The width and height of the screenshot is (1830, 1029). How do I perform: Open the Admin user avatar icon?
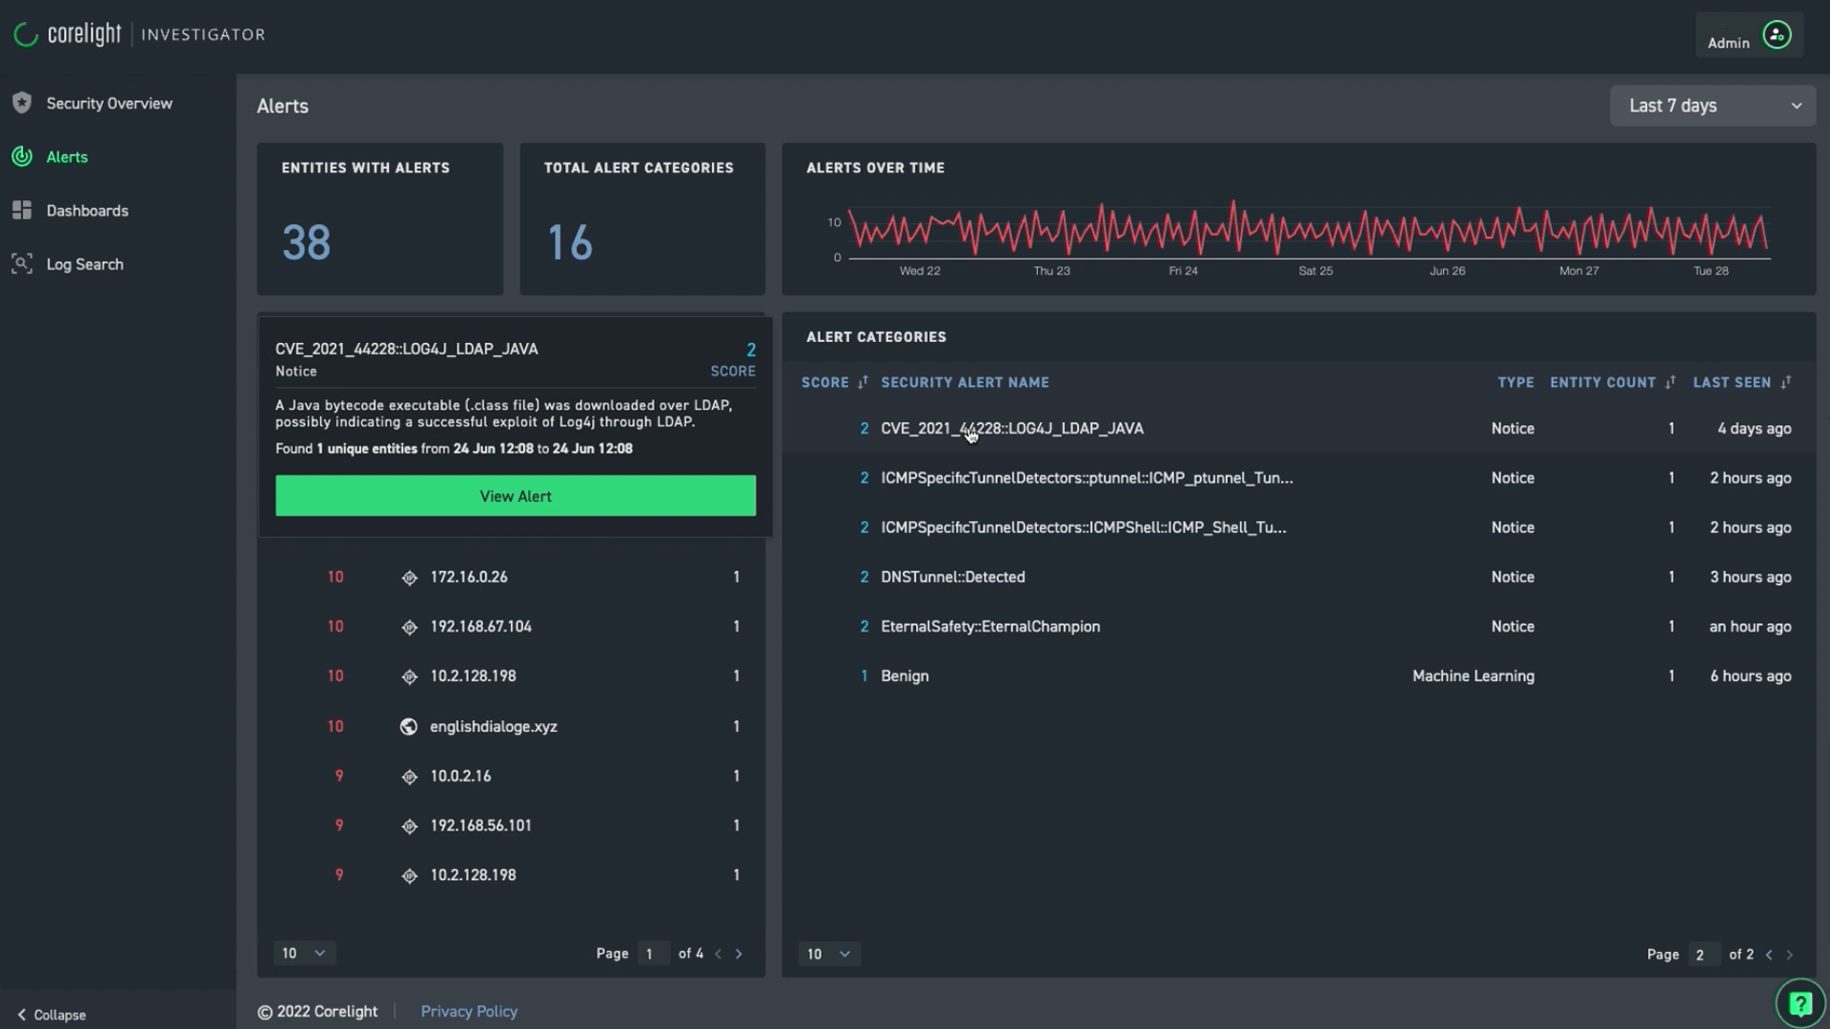coord(1777,34)
